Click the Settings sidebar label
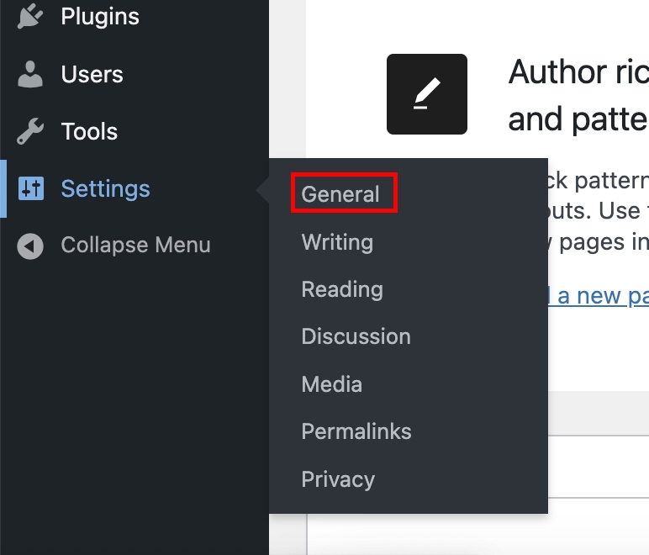This screenshot has height=555, width=649. (x=105, y=189)
